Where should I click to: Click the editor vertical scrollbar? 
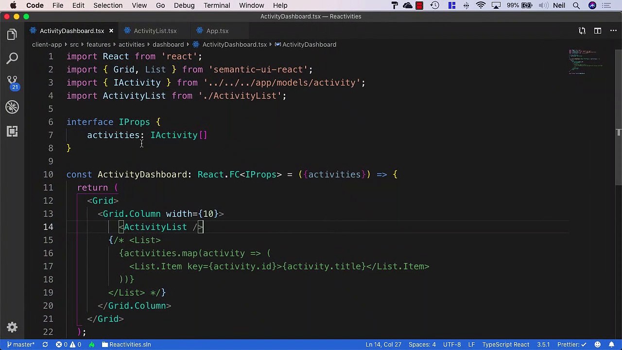click(618, 117)
